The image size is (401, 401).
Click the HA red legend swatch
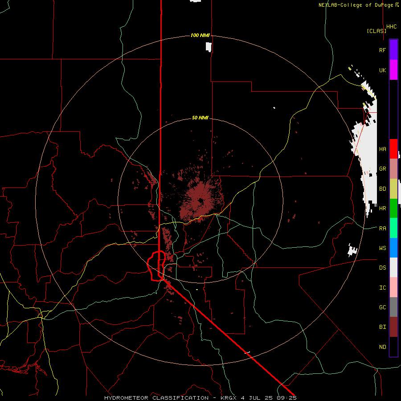click(x=393, y=149)
